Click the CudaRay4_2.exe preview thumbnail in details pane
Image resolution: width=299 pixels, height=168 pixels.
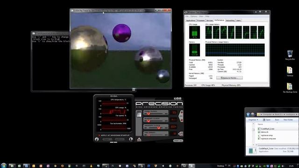tap(253, 151)
